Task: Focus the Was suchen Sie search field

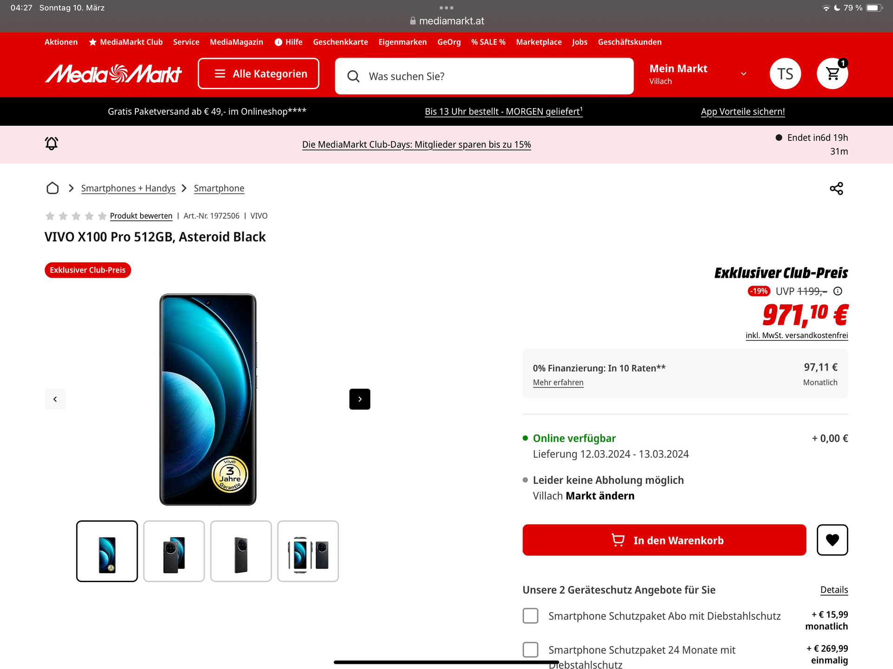Action: point(484,76)
